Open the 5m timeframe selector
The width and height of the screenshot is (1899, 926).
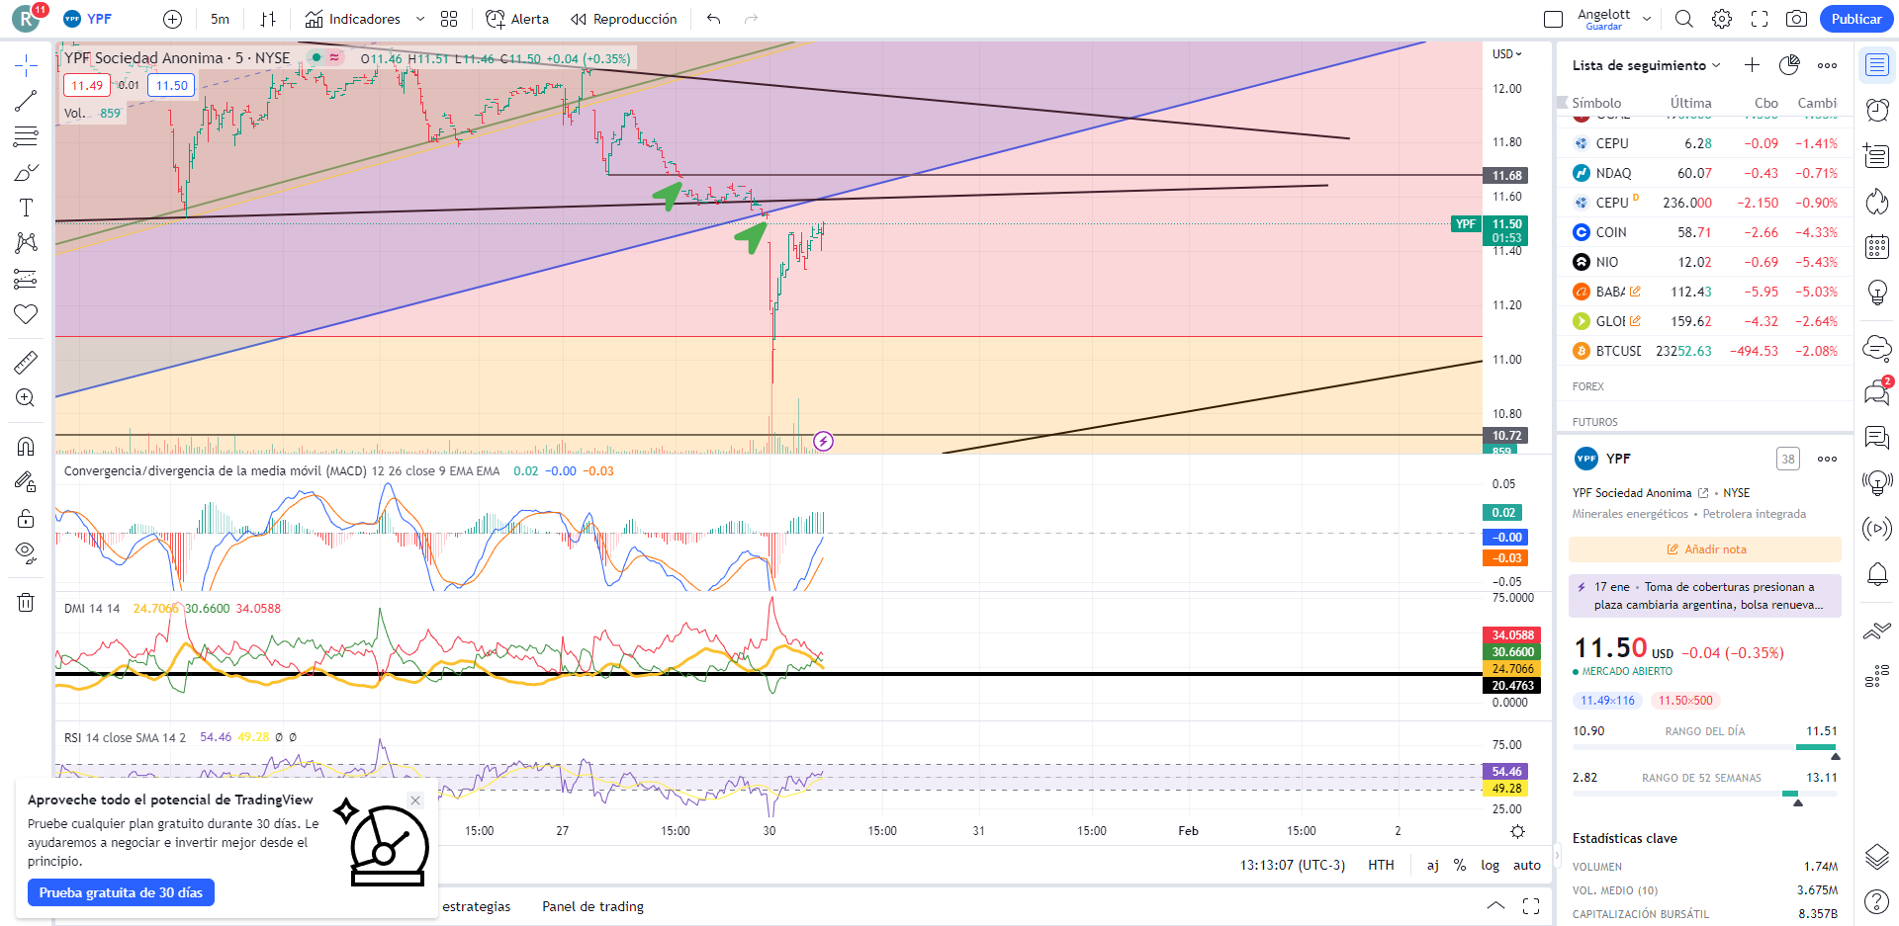click(x=220, y=19)
